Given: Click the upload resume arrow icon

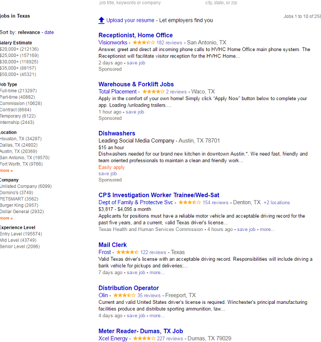Looking at the screenshot, I should point(101,20).
